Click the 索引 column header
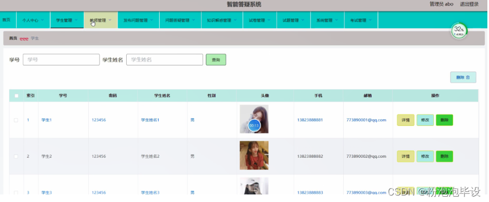The width and height of the screenshot is (489, 202). pos(30,96)
